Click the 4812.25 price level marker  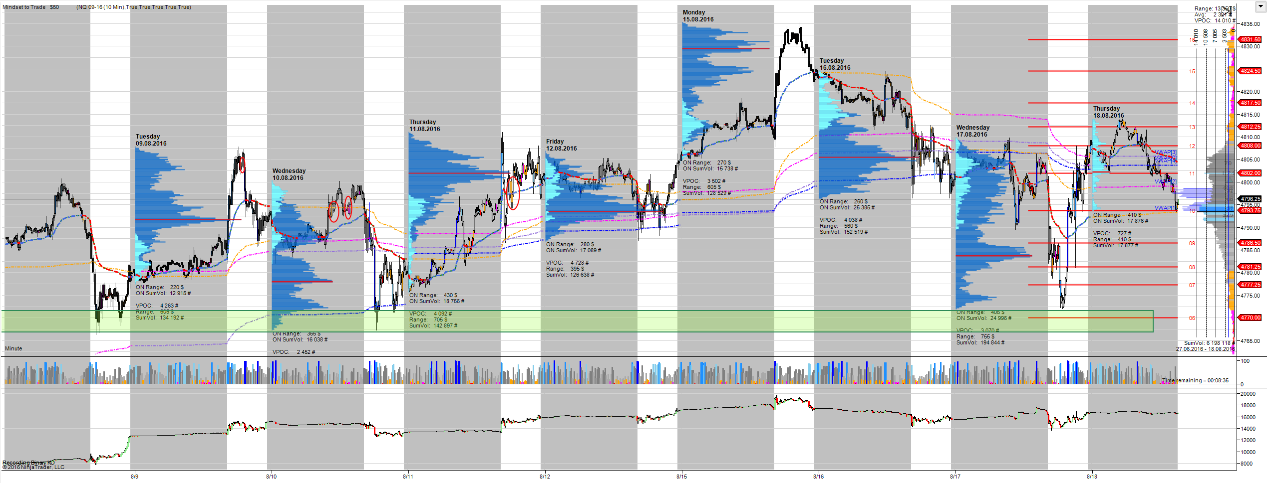1251,127
